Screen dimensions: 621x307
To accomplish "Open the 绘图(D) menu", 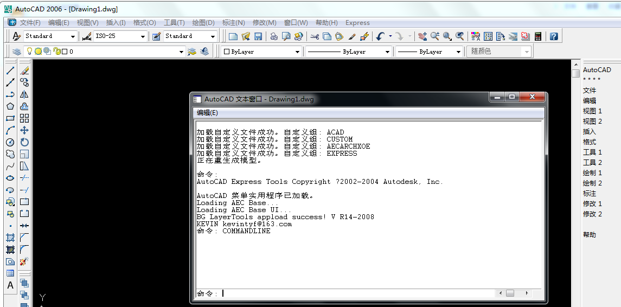I will pyautogui.click(x=203, y=23).
